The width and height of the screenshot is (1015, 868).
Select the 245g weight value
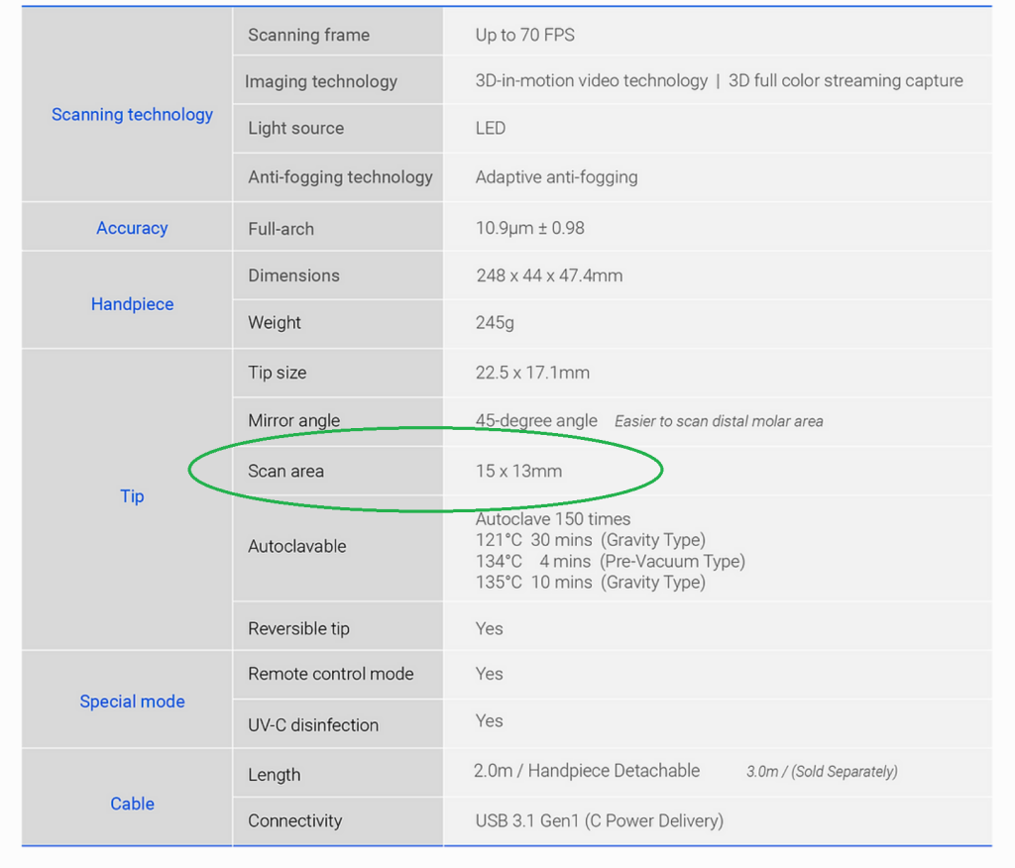coord(495,322)
